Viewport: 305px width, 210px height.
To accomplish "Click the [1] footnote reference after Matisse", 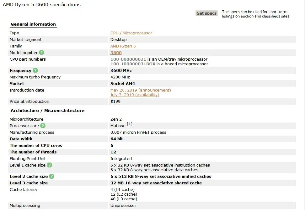I will (130, 124).
